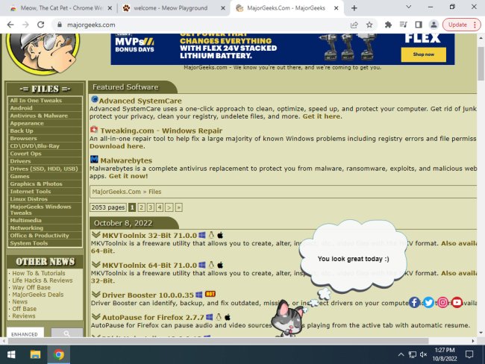Toggle the Chrome side panel icon
Viewport: 485px width, 364px height.
coord(419,25)
